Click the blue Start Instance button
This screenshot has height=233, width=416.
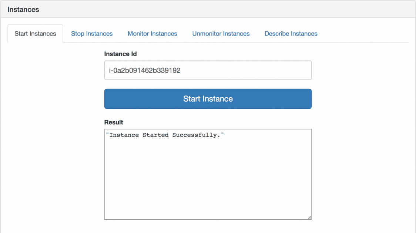(x=208, y=99)
